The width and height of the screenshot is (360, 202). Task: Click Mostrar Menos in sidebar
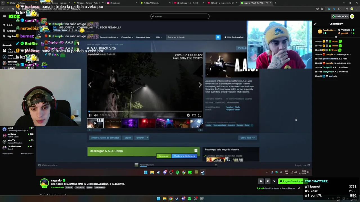27,154
